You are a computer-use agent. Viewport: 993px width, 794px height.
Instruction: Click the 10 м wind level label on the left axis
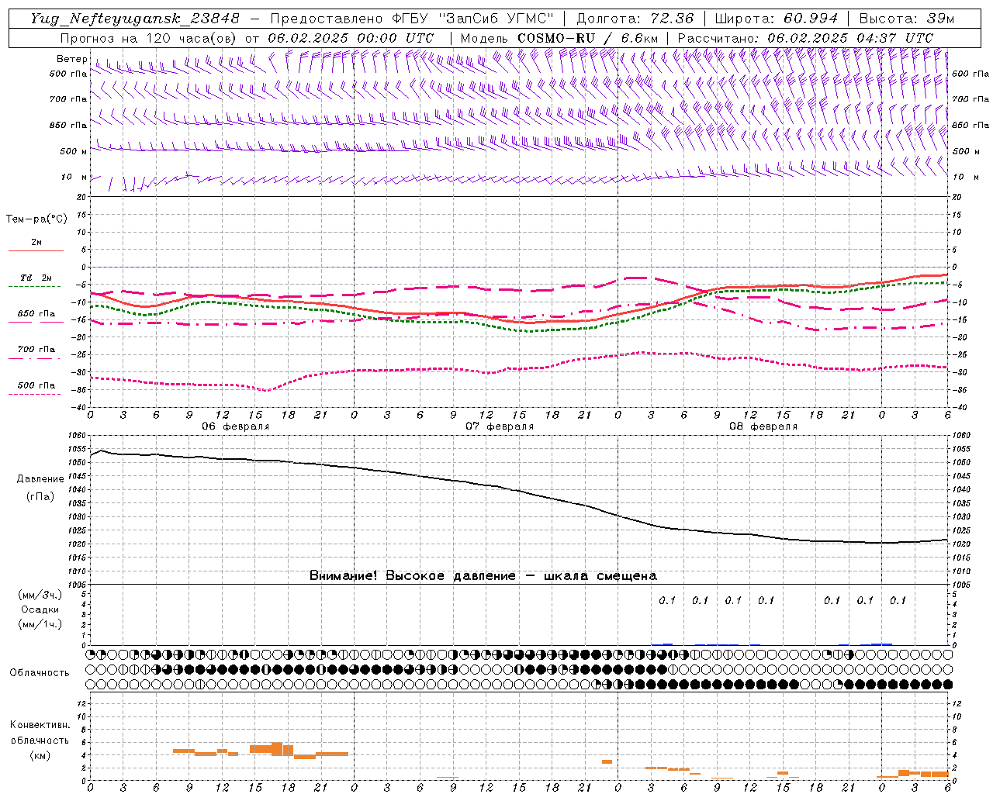pos(74,177)
